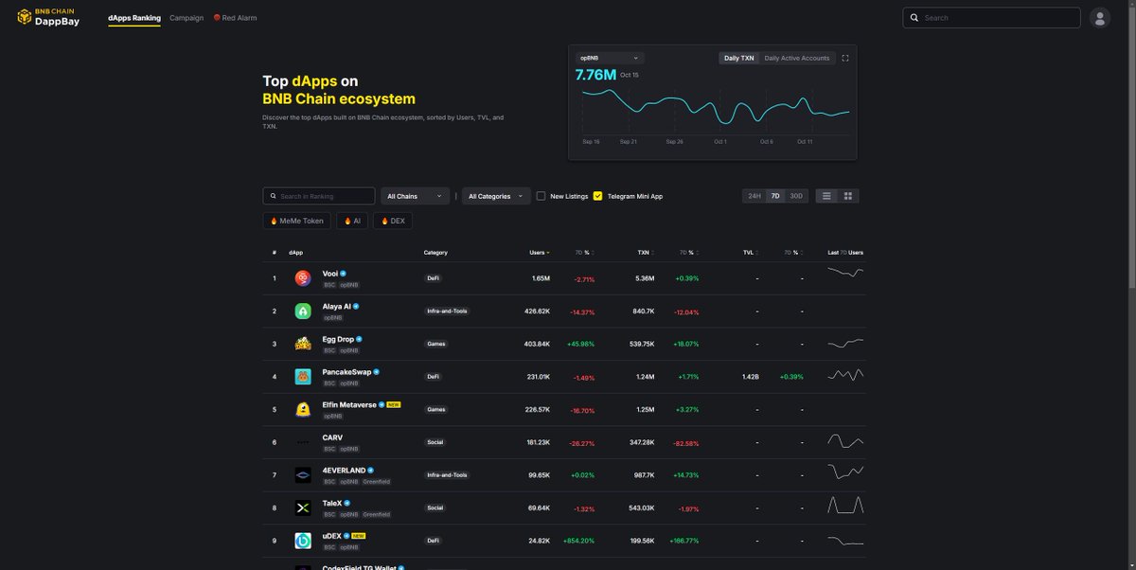Click Vooi's verified badge
This screenshot has width=1136, height=570.
[x=344, y=273]
